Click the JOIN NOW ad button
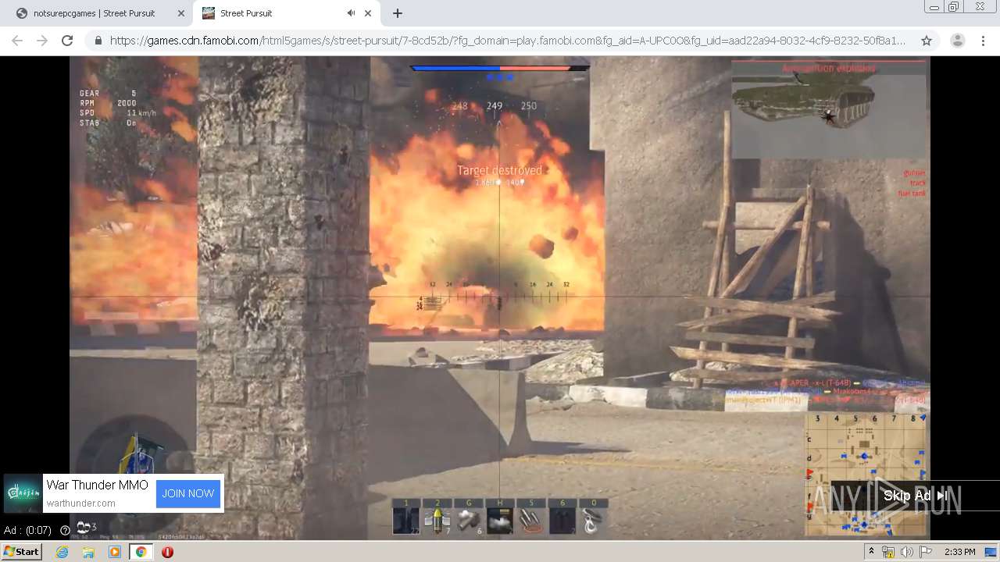Screen dimensions: 1000x562 [187, 493]
